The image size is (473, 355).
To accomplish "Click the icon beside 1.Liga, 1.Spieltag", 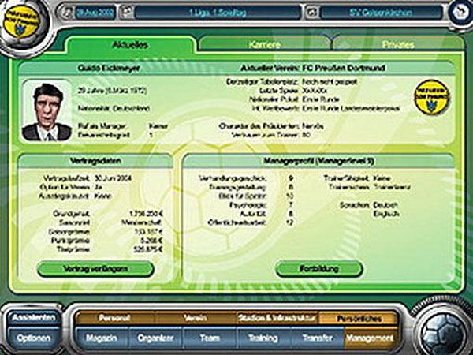I will [126, 13].
